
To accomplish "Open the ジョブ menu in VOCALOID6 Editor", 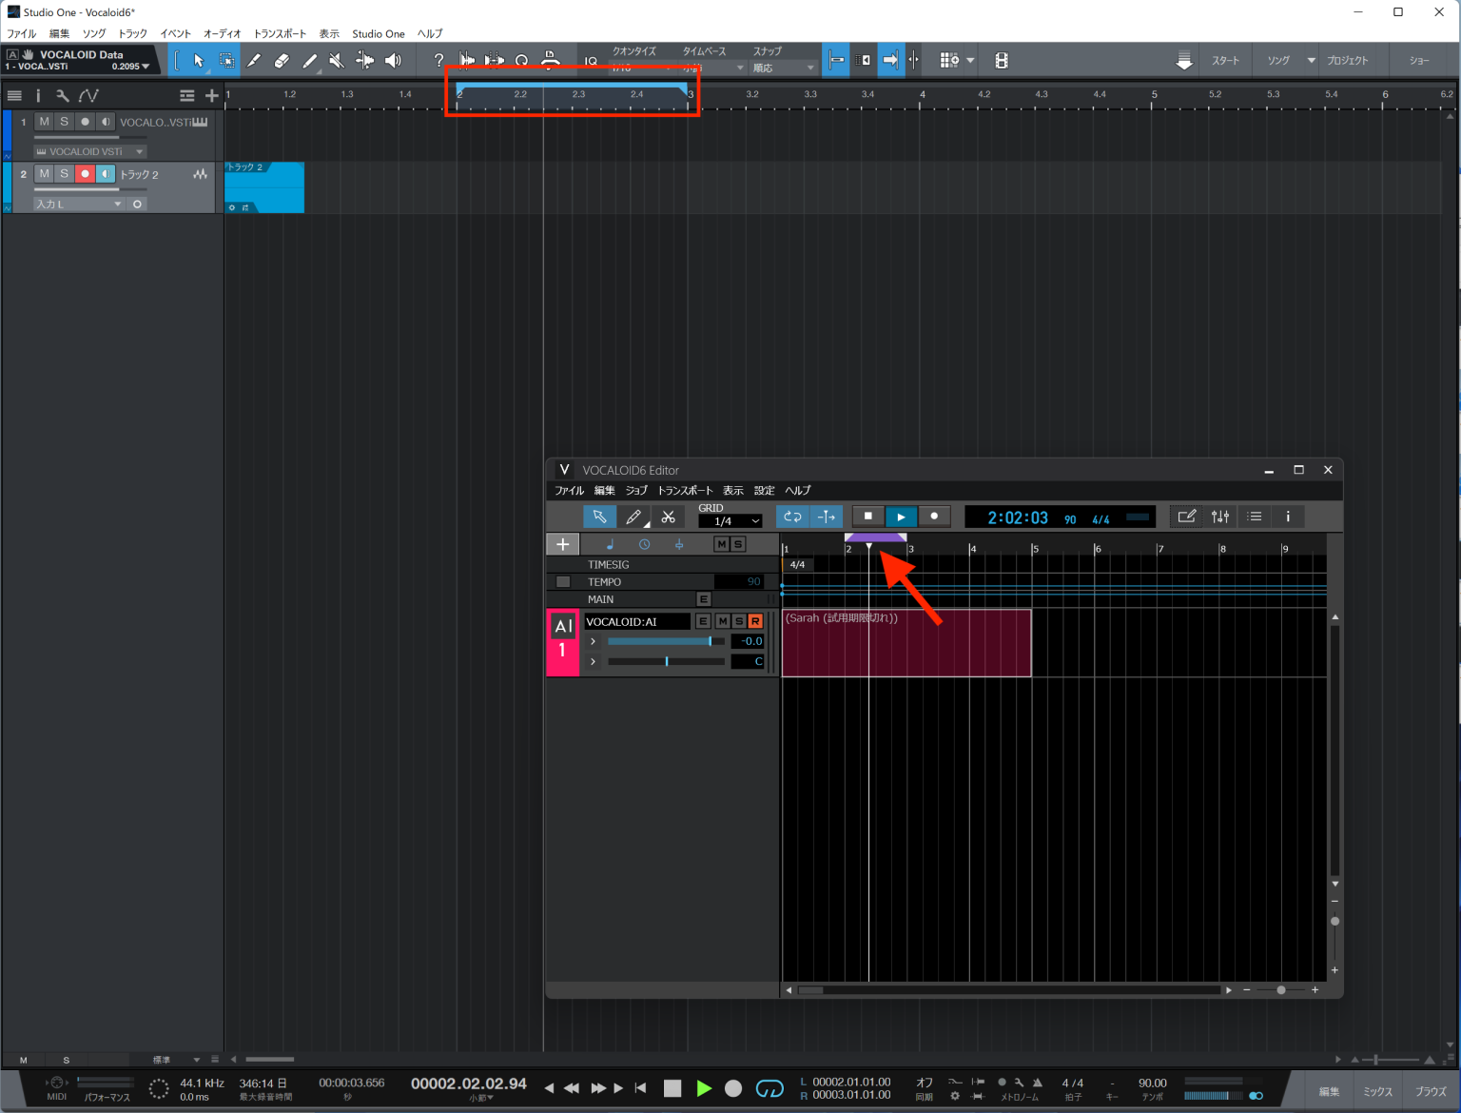I will tap(635, 490).
